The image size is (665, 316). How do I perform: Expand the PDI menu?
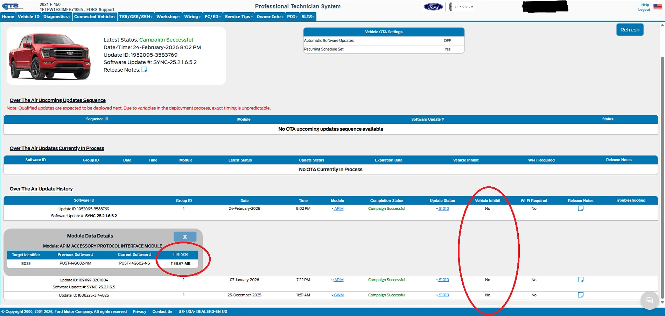click(292, 16)
